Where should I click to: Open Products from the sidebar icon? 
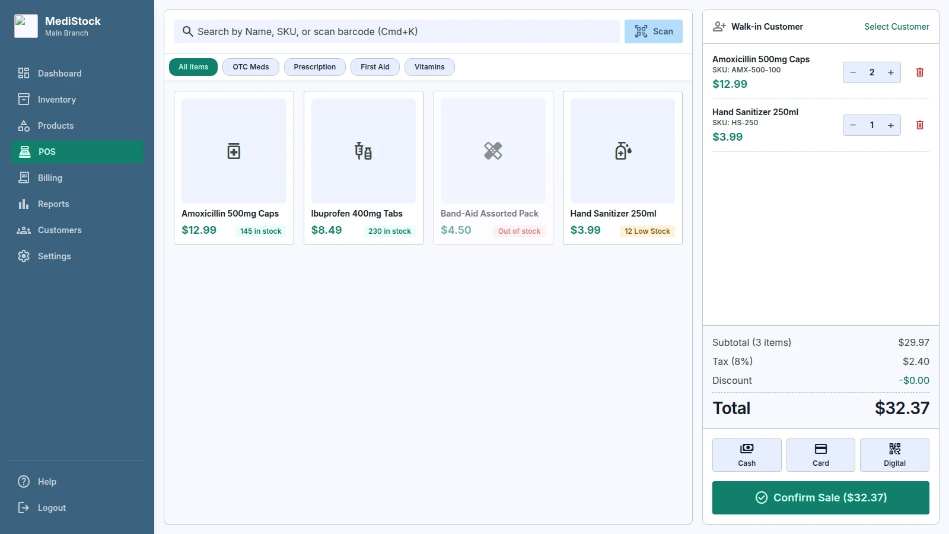click(24, 125)
